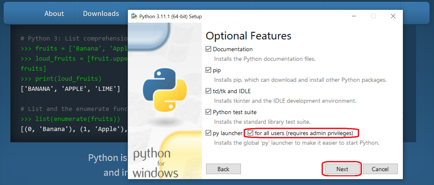434x185 pixels.
Task: Click 'Installs the standard library test suite.' text
Action: pyautogui.click(x=262, y=122)
